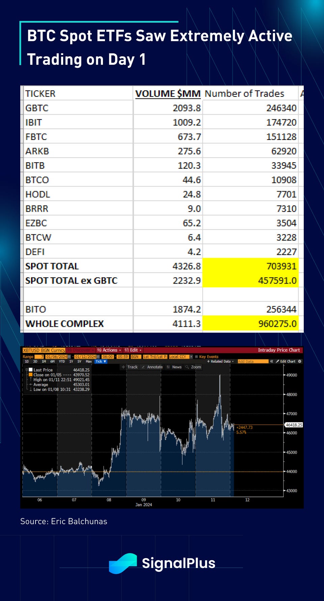Click the Edit Chart pencil icon

coord(277,361)
